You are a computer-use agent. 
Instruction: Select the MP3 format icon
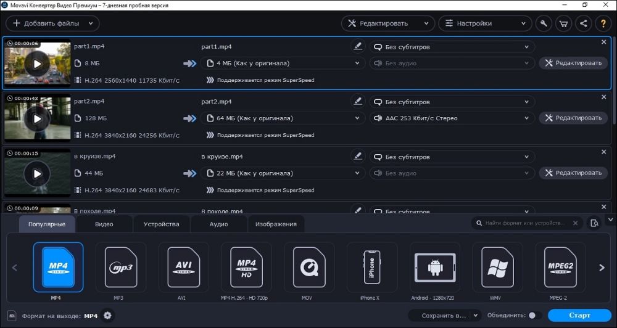[x=121, y=267]
